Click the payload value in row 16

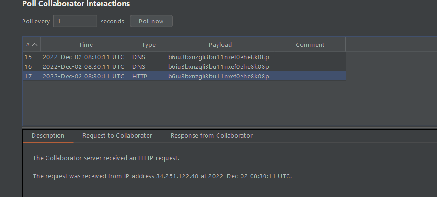[218, 66]
